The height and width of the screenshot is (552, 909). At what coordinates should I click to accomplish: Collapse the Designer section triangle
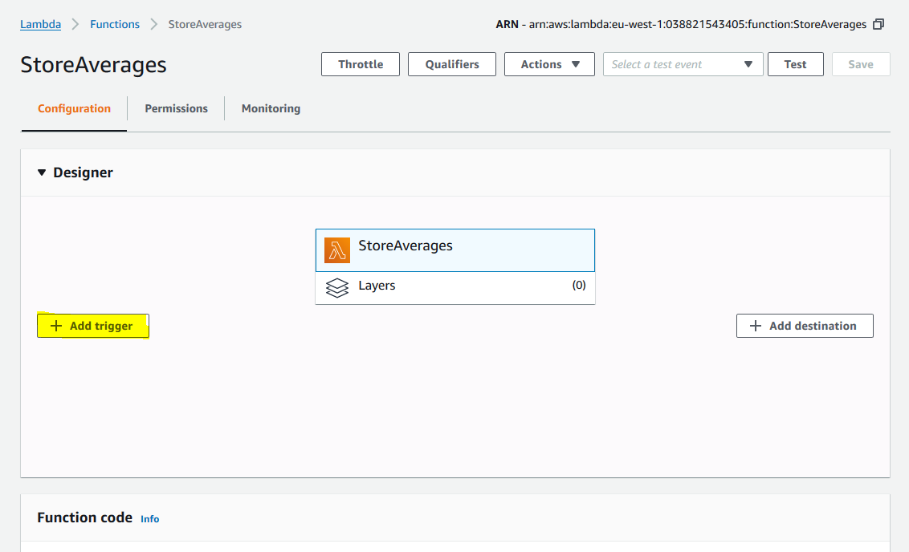pyautogui.click(x=42, y=172)
